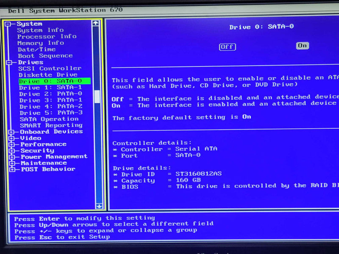The image size is (339, 254).
Task: Click the Capacity value 160 GB
Action: 188,180
